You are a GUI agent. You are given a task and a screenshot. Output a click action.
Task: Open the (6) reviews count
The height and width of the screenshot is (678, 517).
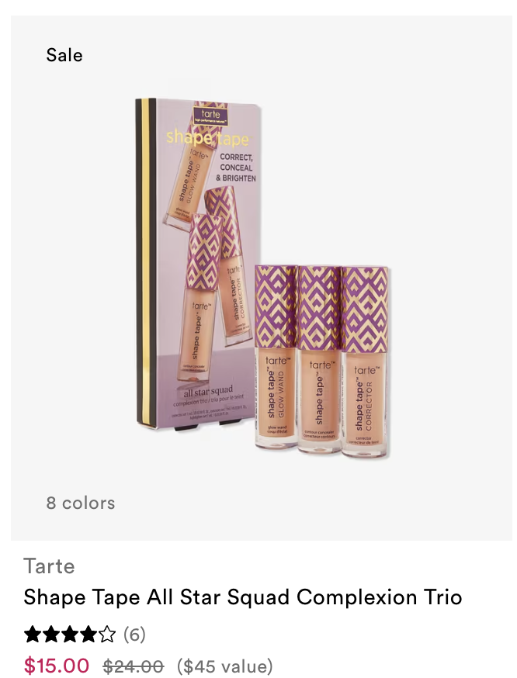coord(134,635)
